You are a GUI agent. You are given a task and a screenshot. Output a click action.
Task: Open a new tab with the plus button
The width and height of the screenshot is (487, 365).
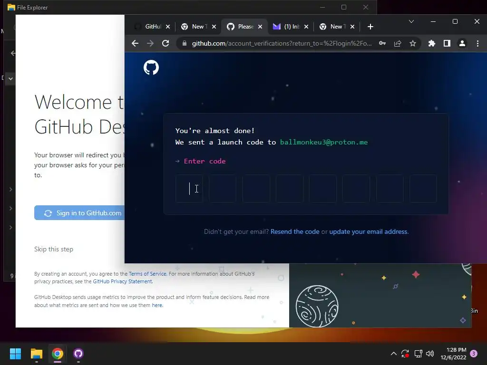[x=370, y=27]
